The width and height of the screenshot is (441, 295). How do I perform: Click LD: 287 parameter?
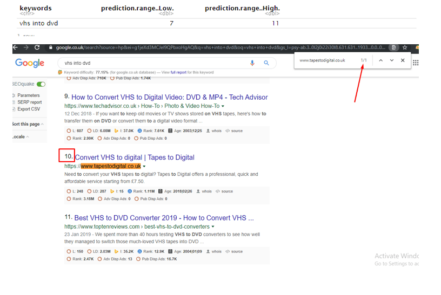[97, 191]
